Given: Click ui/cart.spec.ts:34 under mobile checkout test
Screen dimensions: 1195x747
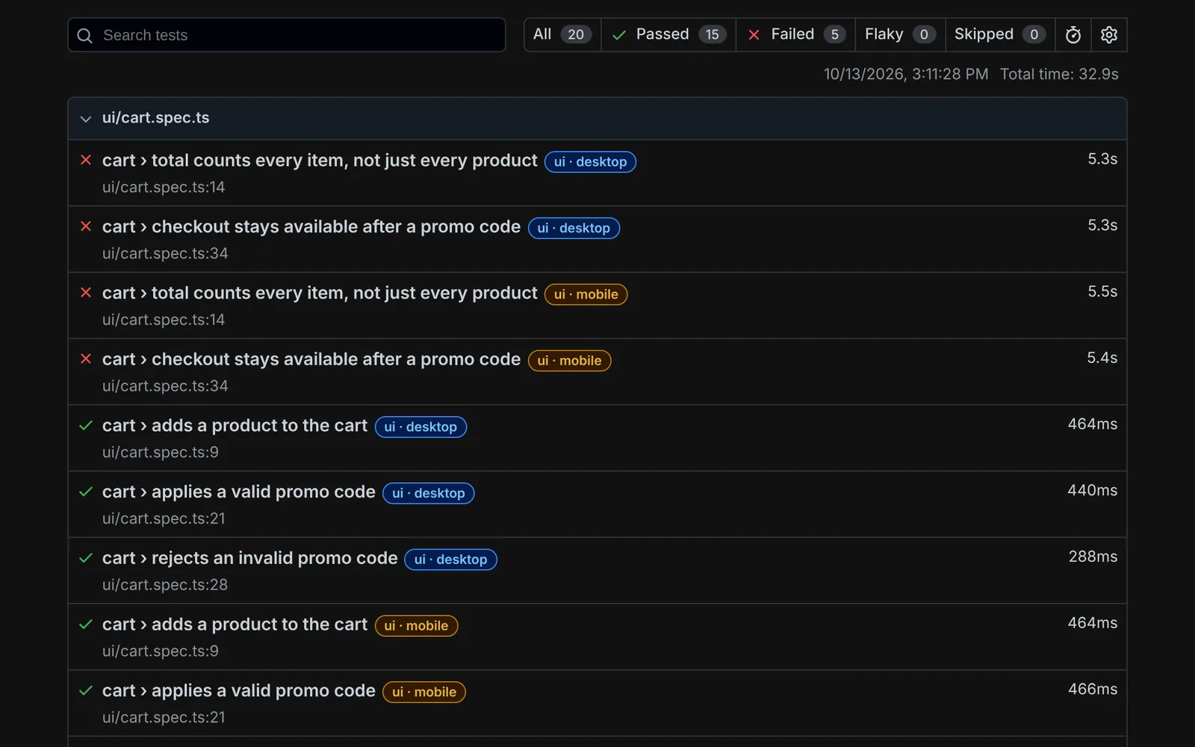Looking at the screenshot, I should [165, 386].
